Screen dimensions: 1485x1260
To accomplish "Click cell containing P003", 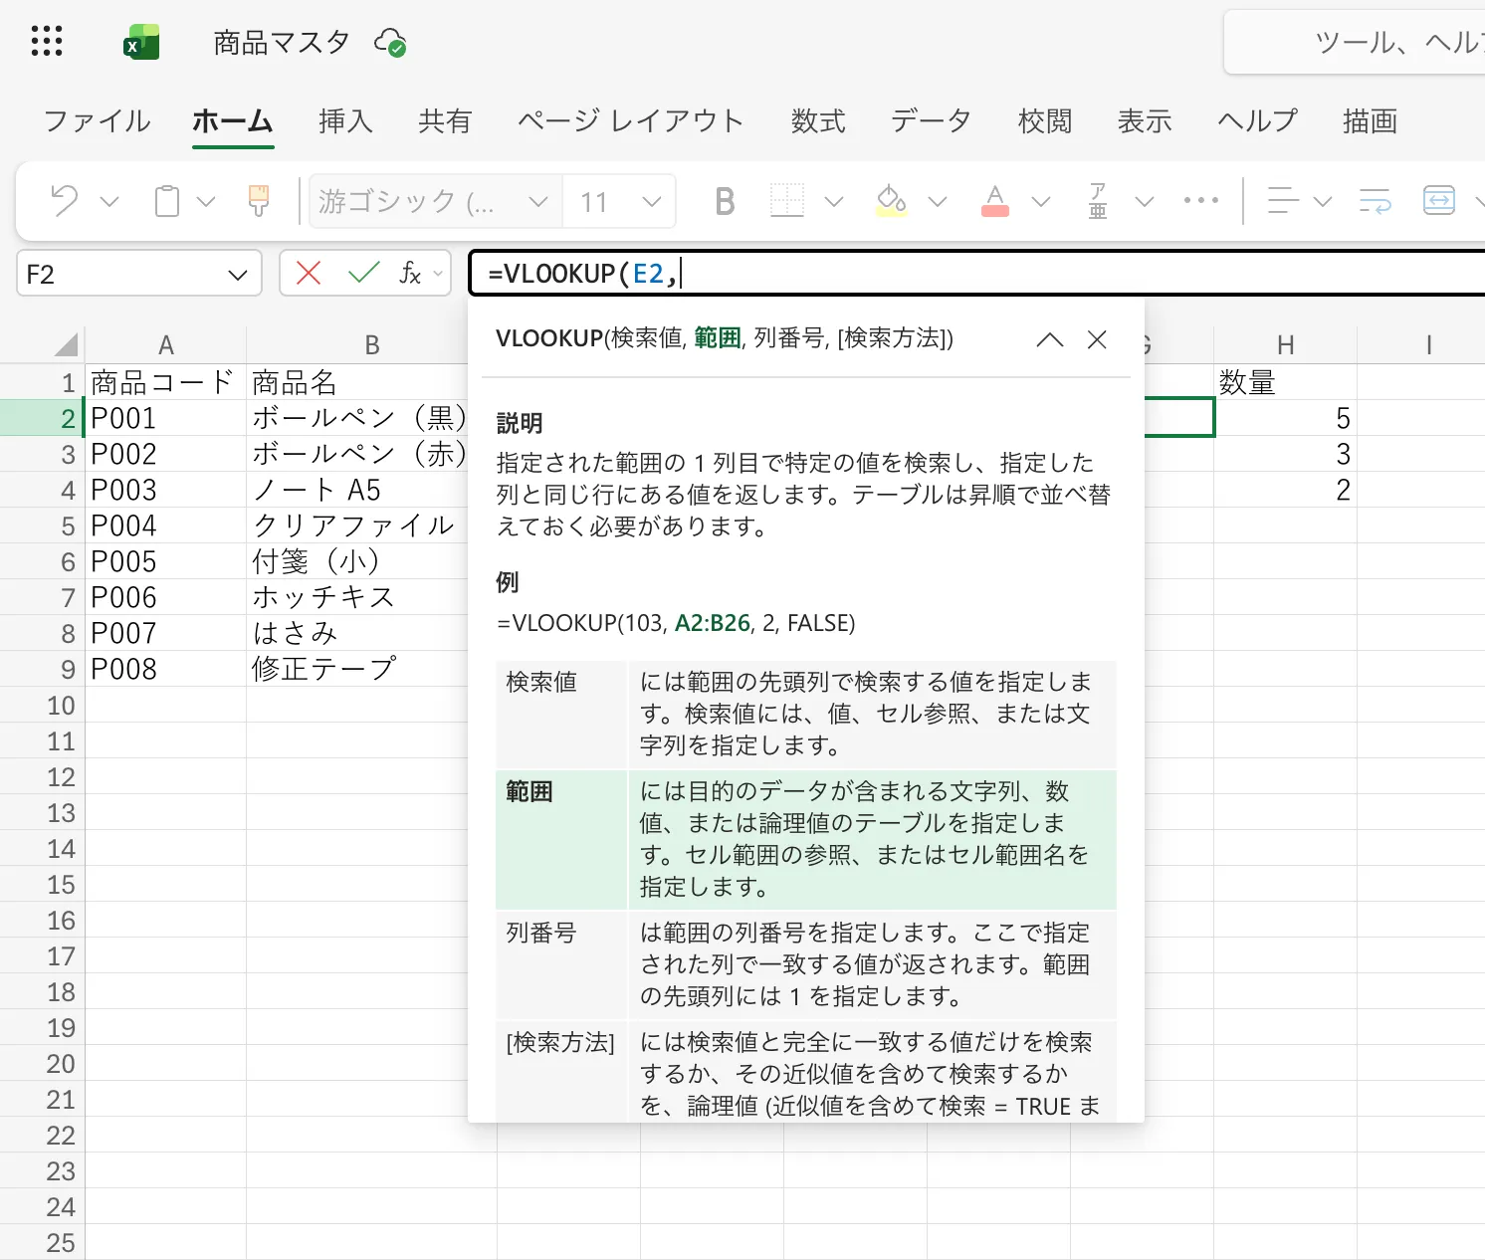I will 166,490.
